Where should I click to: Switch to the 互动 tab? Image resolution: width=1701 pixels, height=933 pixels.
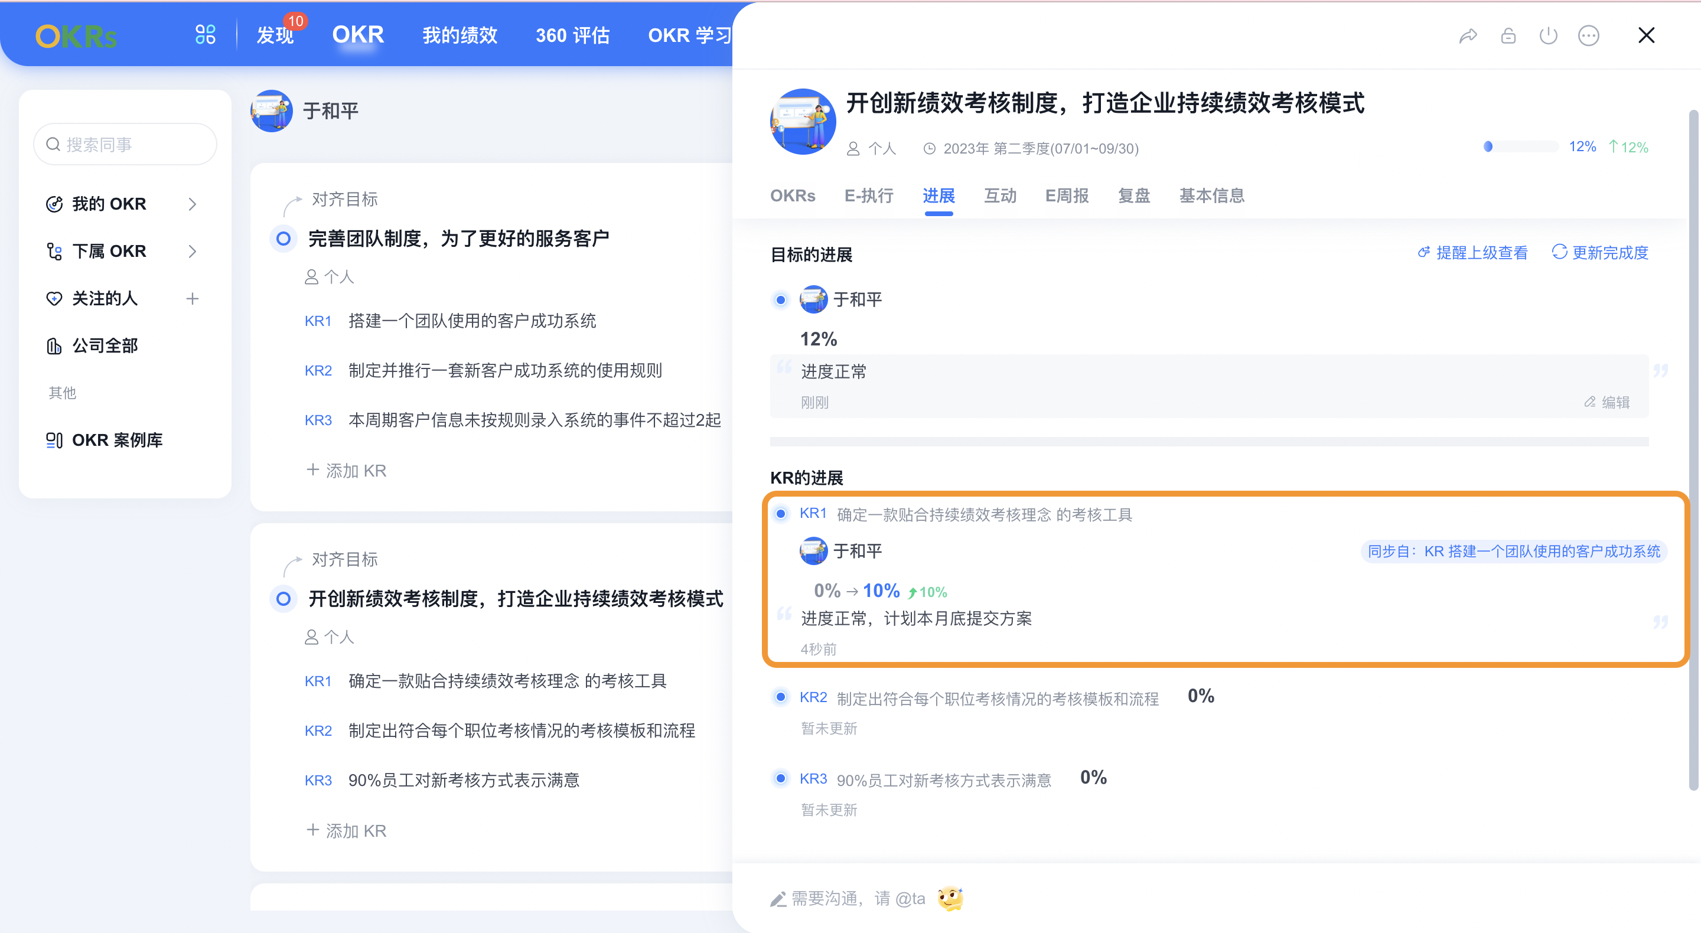tap(1000, 195)
